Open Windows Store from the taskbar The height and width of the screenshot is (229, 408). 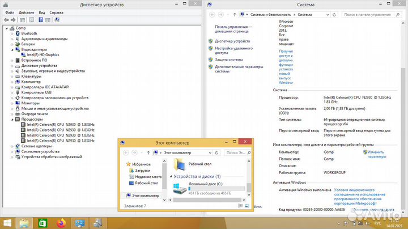[x=42, y=223]
